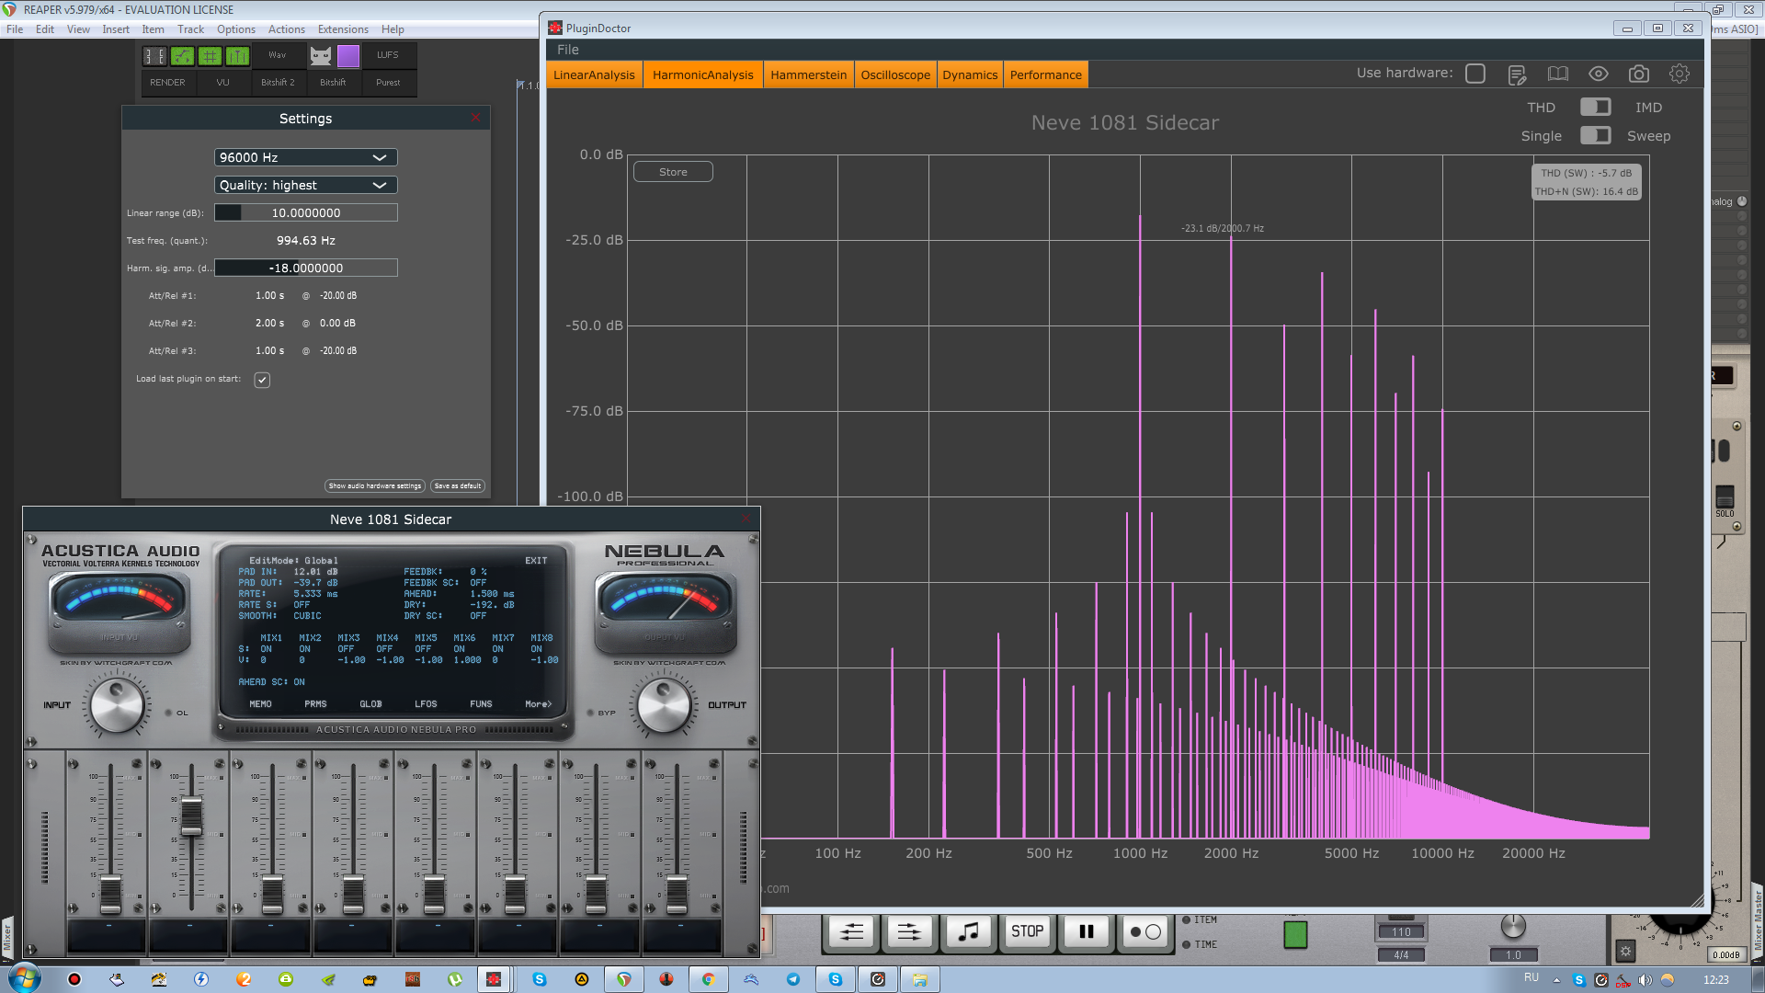Image resolution: width=1765 pixels, height=993 pixels.
Task: Pause playback in REAPER transport
Action: click(1086, 932)
